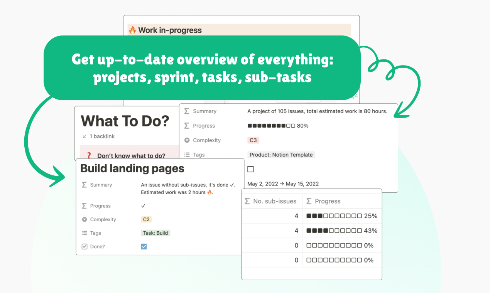Click sigma icon in Progress table column header
The image size is (490, 293).
(309, 201)
